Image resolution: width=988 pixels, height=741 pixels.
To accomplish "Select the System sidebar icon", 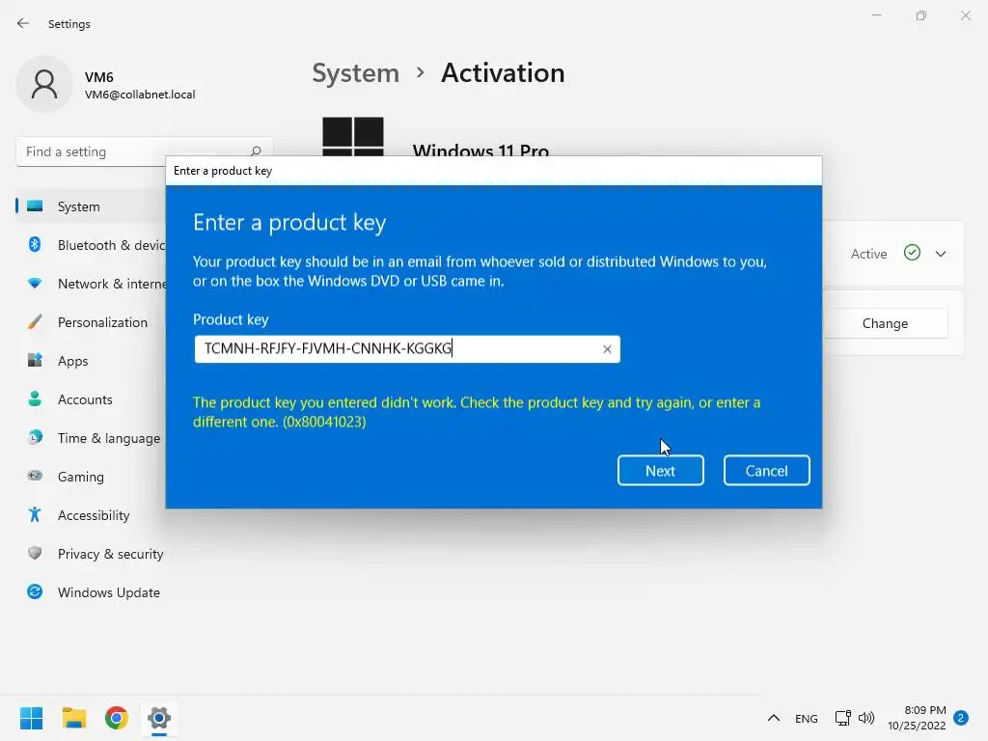I will tap(35, 206).
